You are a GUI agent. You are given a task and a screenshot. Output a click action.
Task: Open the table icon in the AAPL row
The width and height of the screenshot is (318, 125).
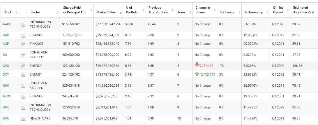[x=23, y=24]
